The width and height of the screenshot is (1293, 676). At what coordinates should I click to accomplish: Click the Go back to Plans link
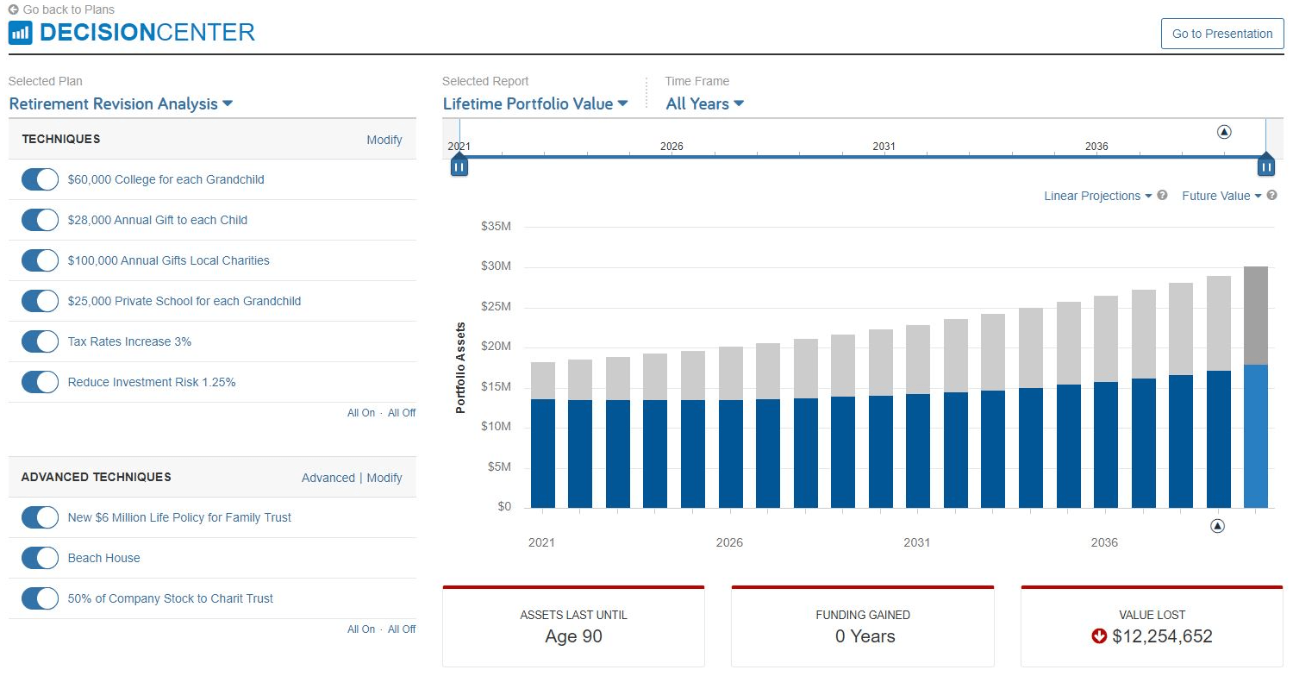point(68,9)
